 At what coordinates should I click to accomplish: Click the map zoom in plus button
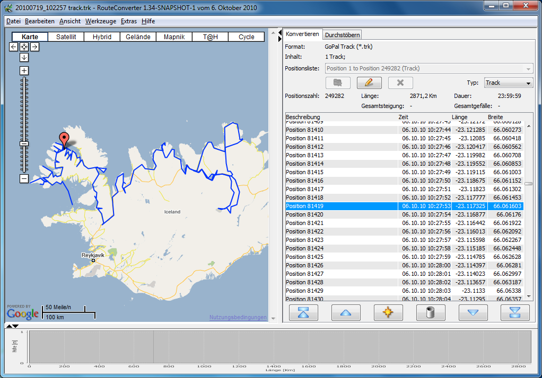coord(24,70)
